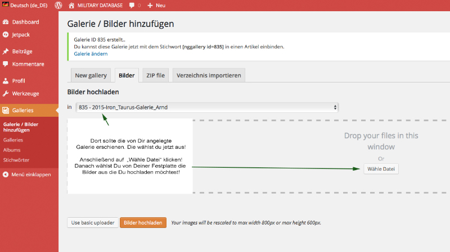This screenshot has height=252, width=450.
Task: Click the Jetpack icon in the sidebar
Action: click(6, 35)
